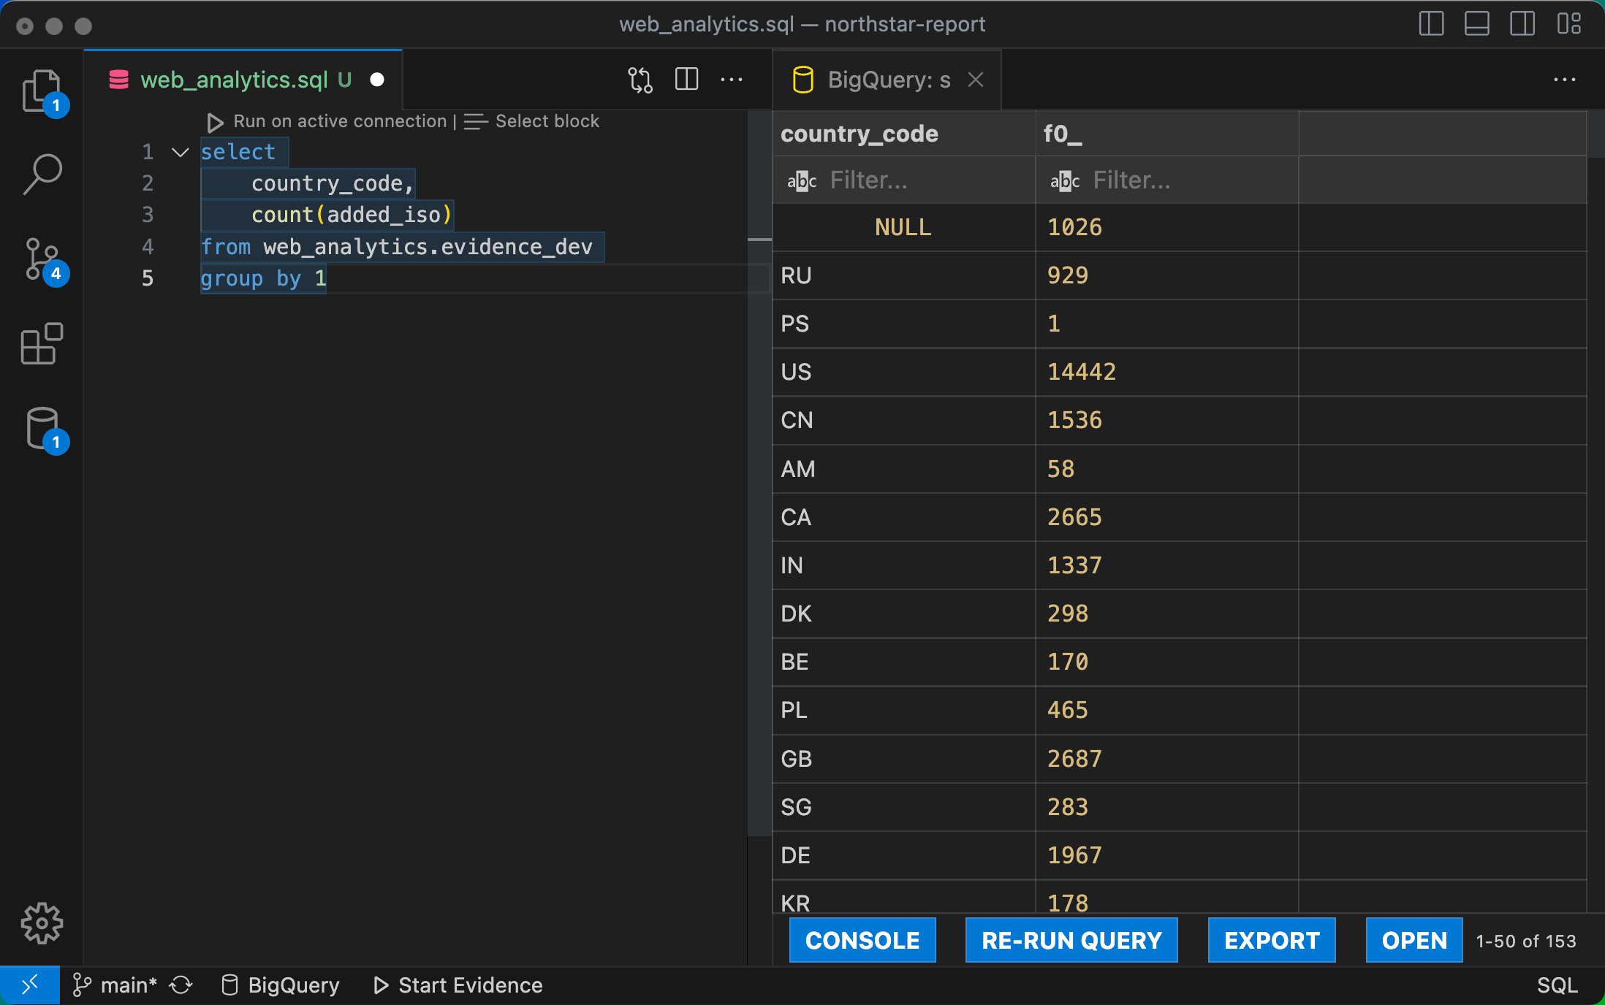
Task: Click the editor minimap scrollbar
Action: (x=759, y=475)
